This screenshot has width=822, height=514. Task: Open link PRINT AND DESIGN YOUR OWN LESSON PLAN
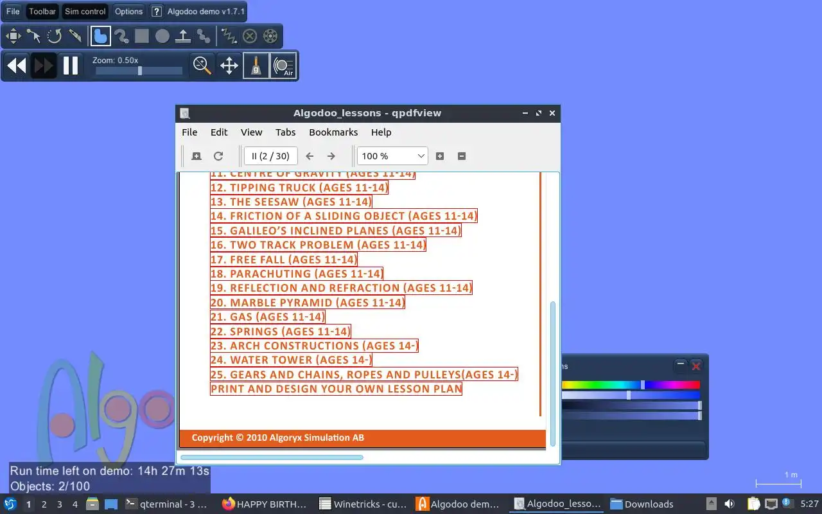click(x=336, y=389)
